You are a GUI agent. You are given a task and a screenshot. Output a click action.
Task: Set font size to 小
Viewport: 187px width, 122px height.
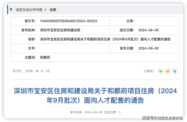47,71
